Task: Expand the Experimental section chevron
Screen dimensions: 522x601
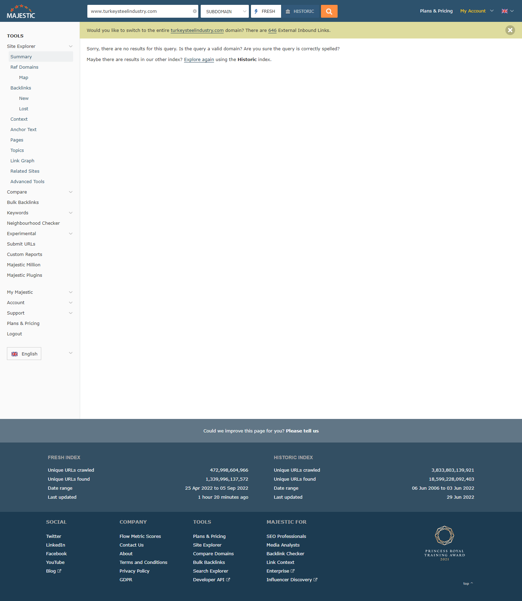Action: click(x=71, y=234)
